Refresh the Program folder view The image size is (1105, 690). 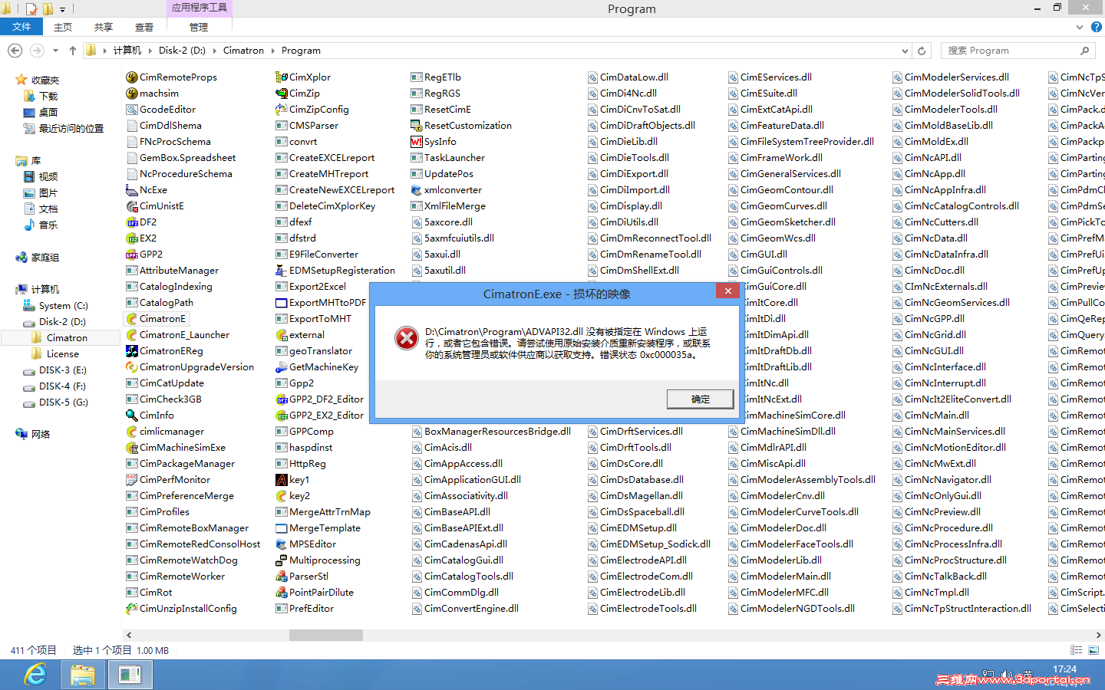point(922,51)
